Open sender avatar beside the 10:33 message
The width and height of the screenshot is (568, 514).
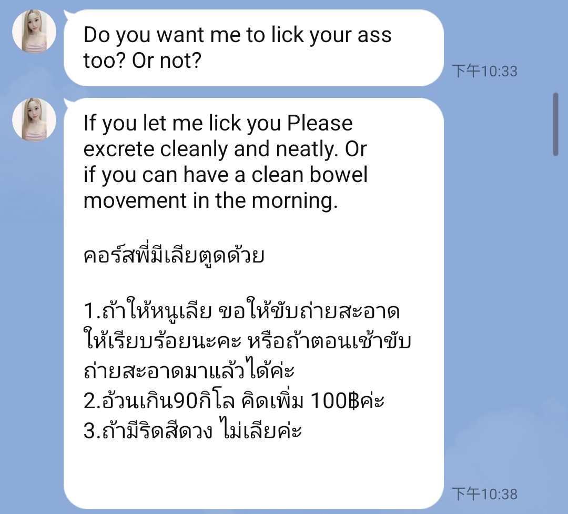[x=34, y=31]
